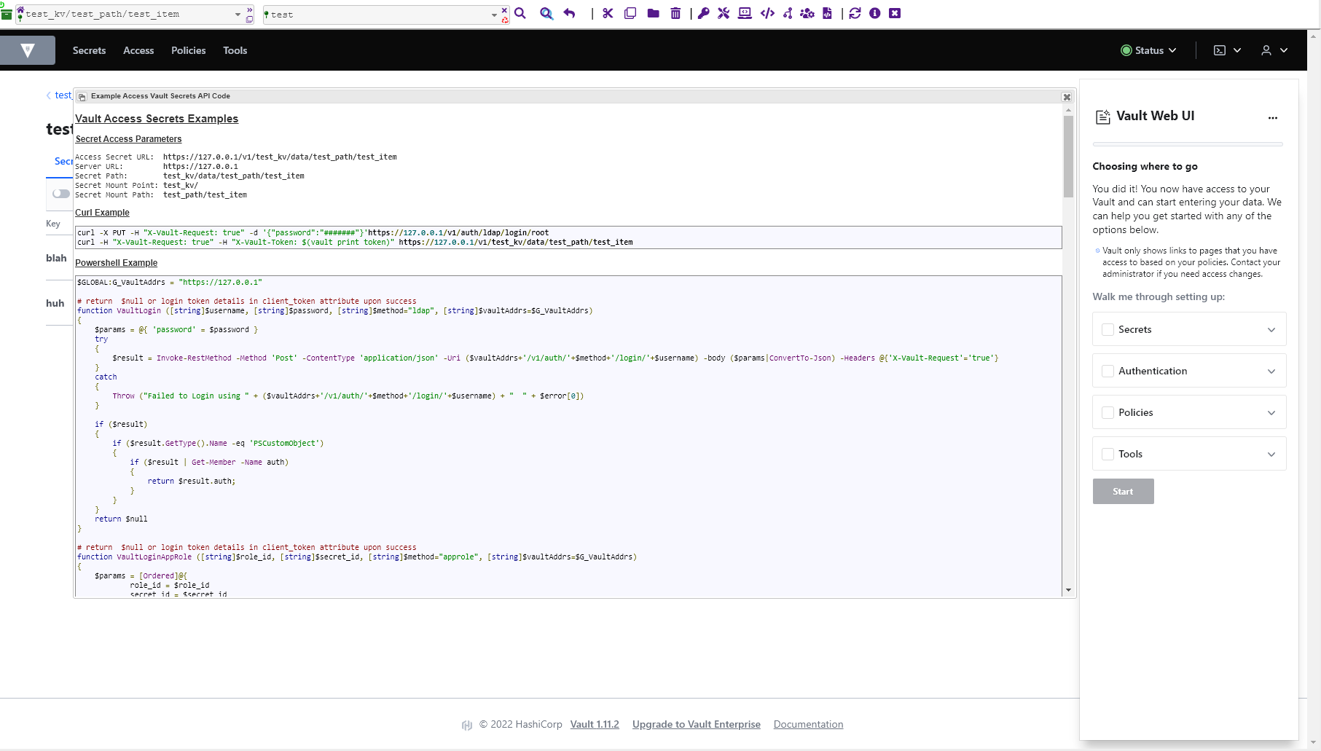Image resolution: width=1321 pixels, height=751 pixels.
Task: Click the key icon in toolbar
Action: 703,13
